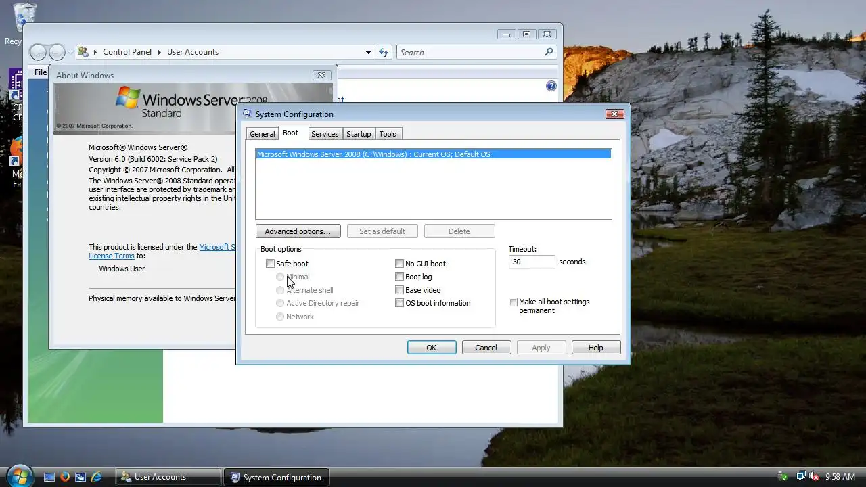Image resolution: width=866 pixels, height=487 pixels.
Task: Click Safely Remove Hardware tray icon
Action: click(783, 477)
